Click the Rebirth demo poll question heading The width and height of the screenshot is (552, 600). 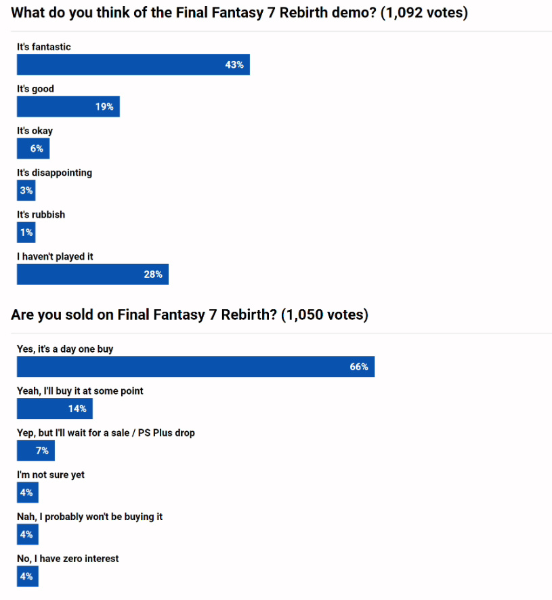tap(239, 13)
